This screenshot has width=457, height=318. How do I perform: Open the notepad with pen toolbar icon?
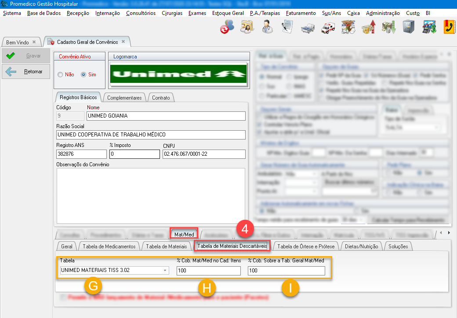click(287, 27)
